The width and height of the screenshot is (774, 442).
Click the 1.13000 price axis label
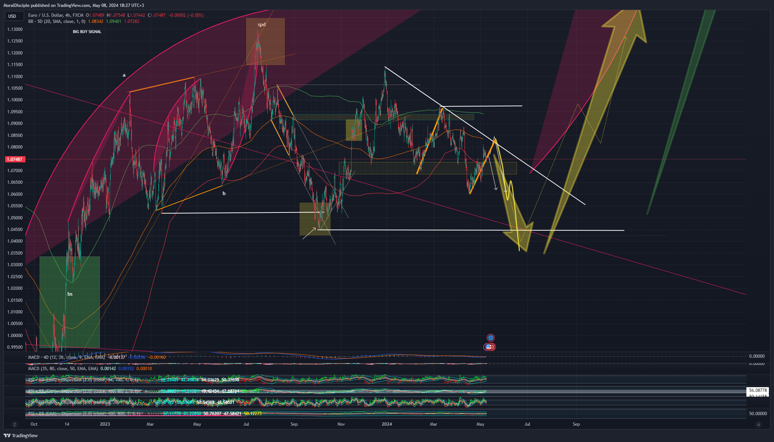click(15, 29)
